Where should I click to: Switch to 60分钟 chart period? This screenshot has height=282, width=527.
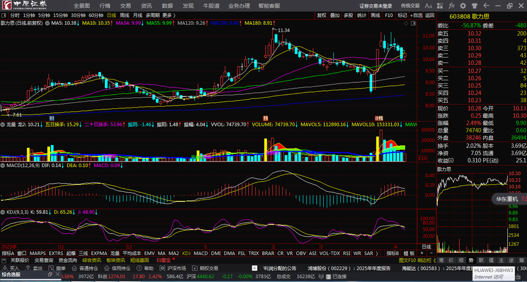pyautogui.click(x=96, y=15)
